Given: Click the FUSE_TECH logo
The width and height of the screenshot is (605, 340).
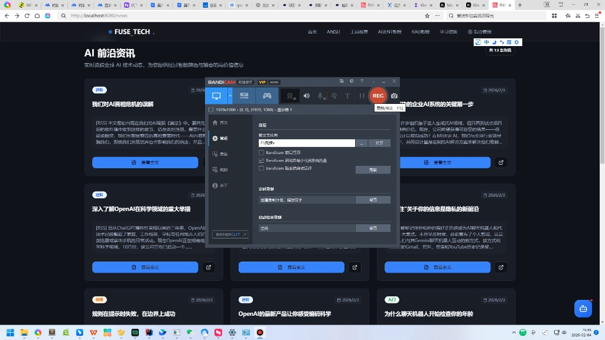Looking at the screenshot, I should pyautogui.click(x=131, y=32).
